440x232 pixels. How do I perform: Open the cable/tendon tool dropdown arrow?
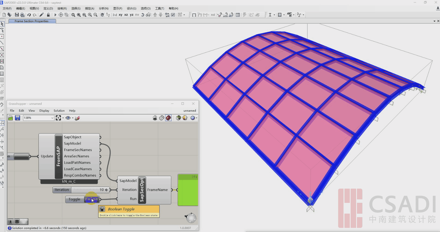(x=303, y=15)
